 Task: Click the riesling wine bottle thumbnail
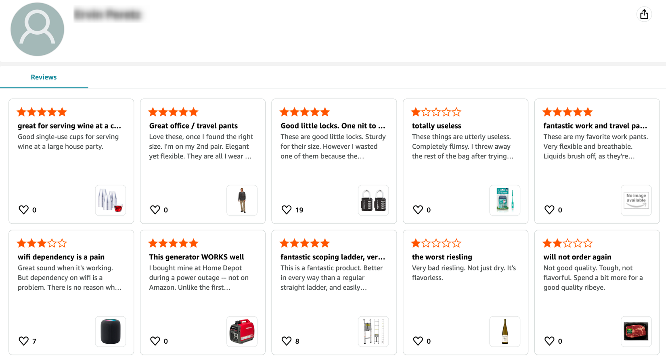point(505,331)
